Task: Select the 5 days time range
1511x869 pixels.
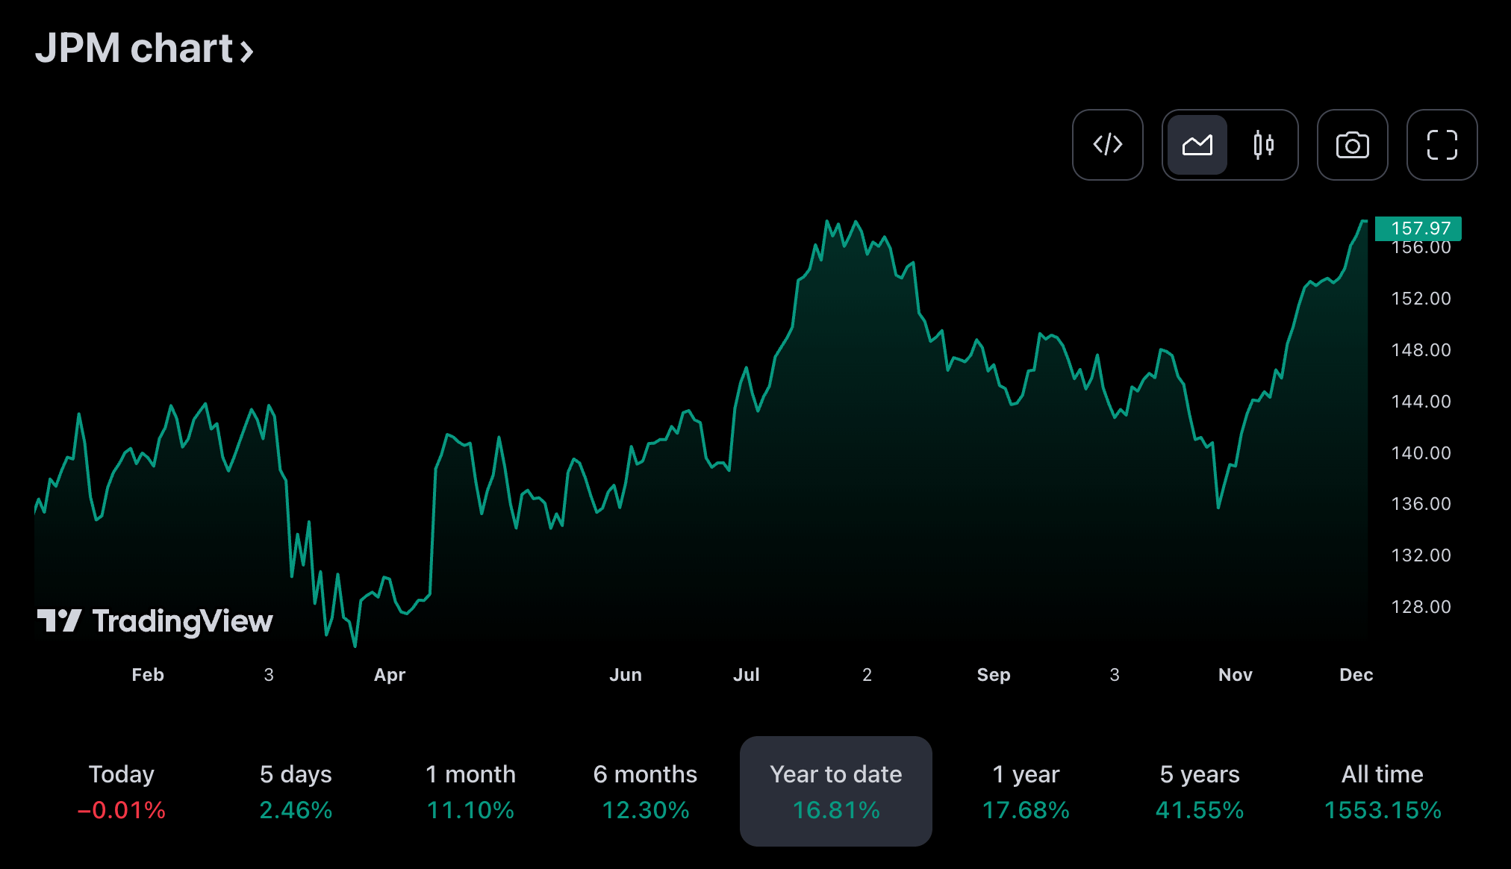Action: pos(296,791)
